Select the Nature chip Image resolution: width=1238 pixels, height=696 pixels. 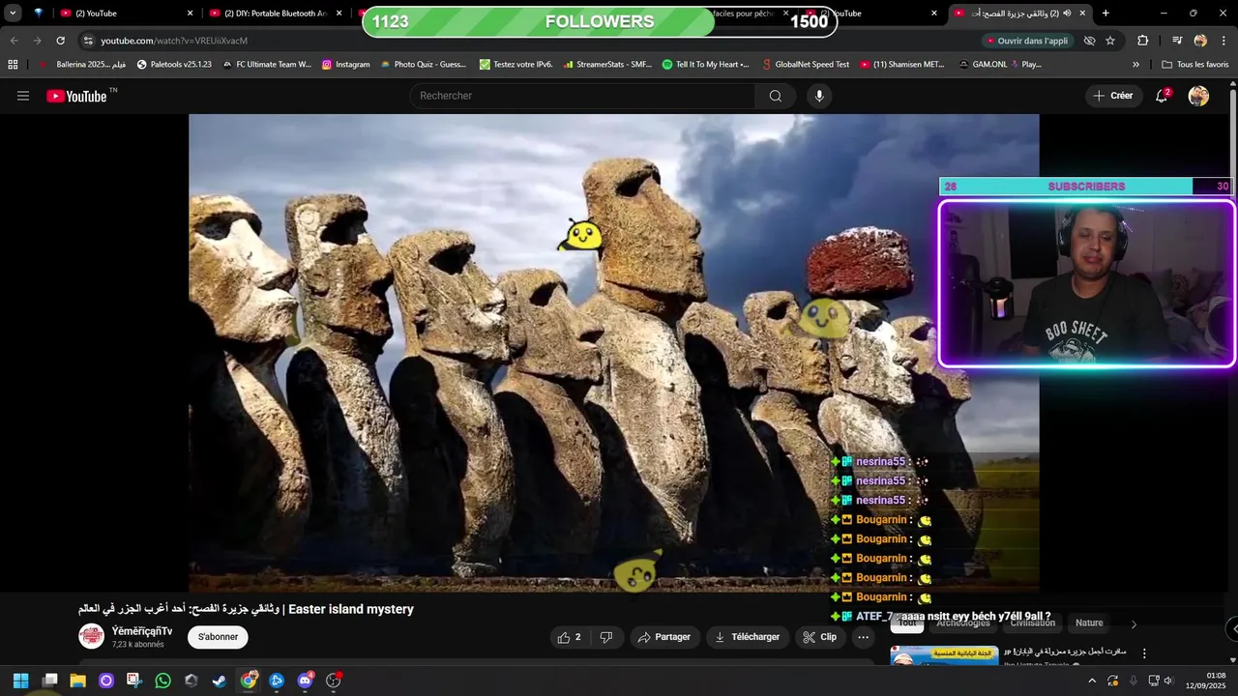(1089, 623)
